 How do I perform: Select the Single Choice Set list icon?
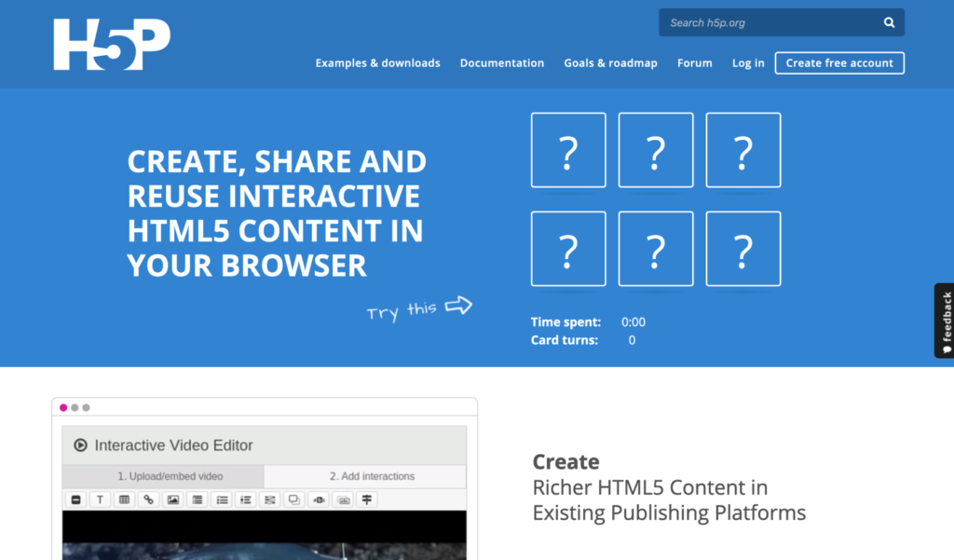tap(222, 499)
